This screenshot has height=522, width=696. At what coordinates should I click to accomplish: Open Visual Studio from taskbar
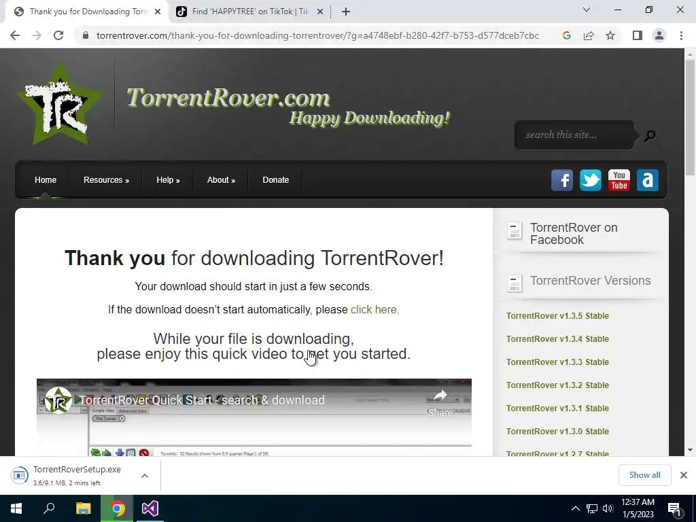150,508
